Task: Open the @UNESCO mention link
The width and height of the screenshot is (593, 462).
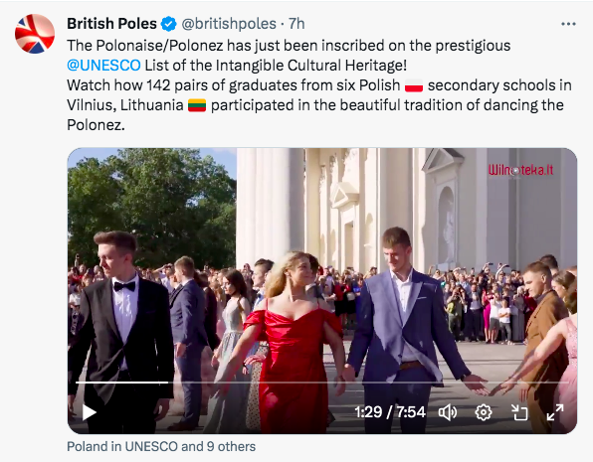Action: click(103, 66)
